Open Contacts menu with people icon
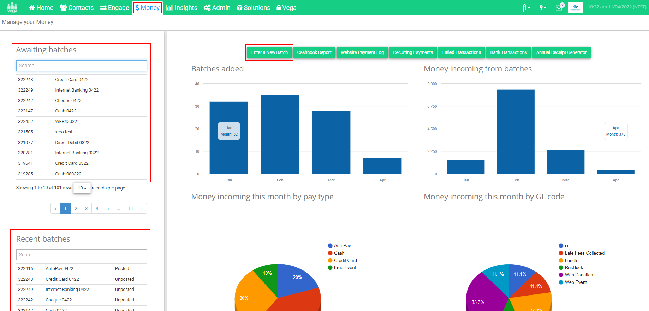The image size is (649, 311). pyautogui.click(x=77, y=8)
